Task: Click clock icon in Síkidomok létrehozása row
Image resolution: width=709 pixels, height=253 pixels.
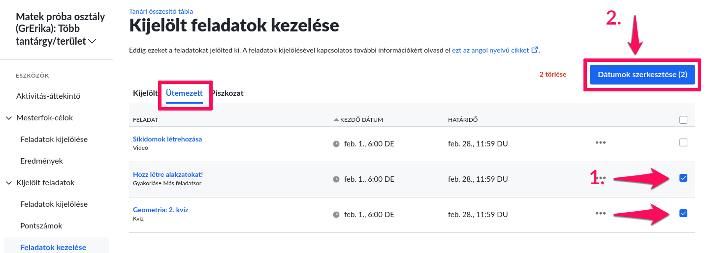Action: (336, 144)
